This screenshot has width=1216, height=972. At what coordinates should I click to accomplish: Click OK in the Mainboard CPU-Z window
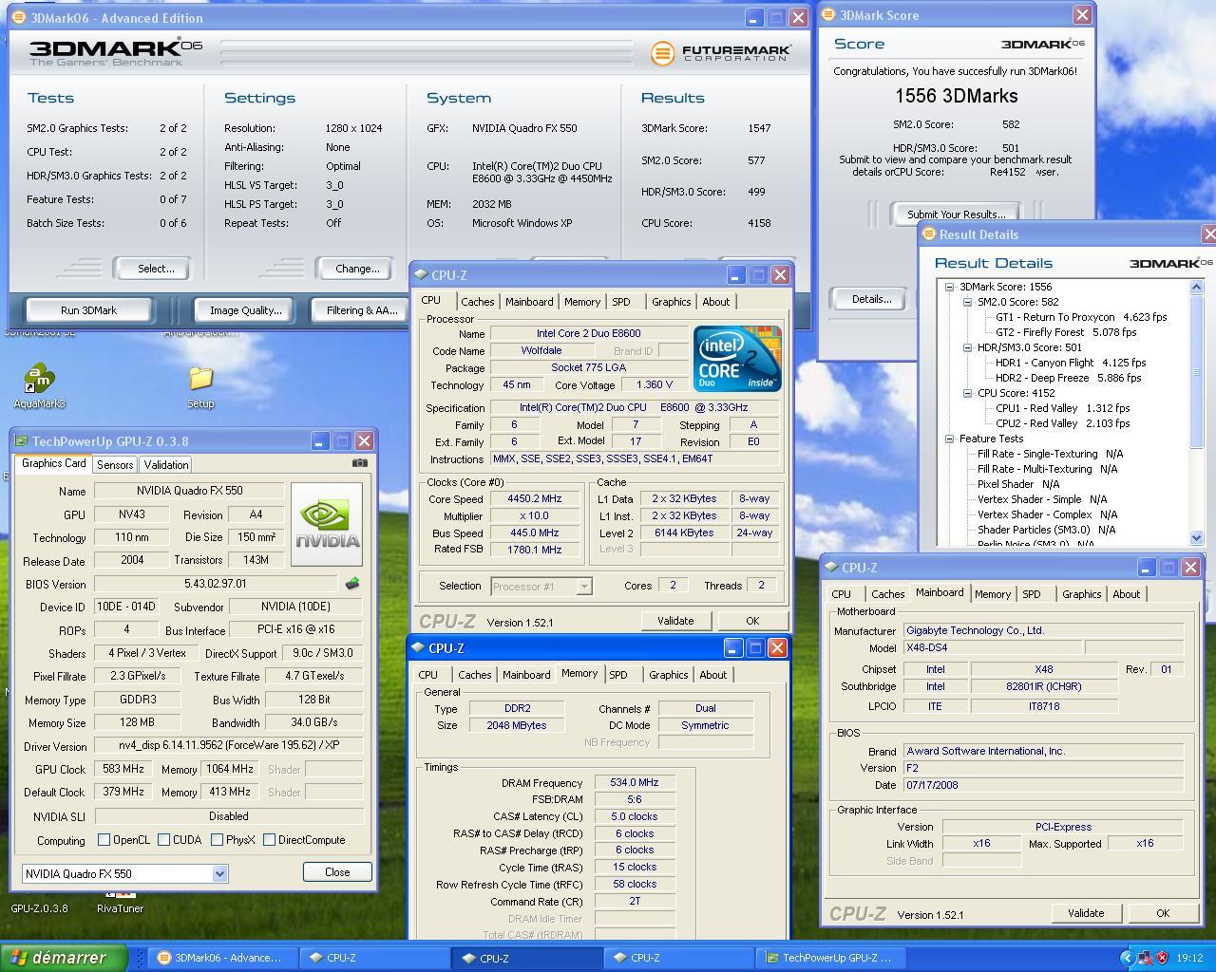tap(1162, 913)
